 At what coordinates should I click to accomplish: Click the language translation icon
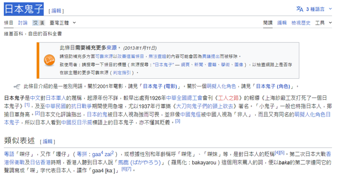(x=299, y=9)
